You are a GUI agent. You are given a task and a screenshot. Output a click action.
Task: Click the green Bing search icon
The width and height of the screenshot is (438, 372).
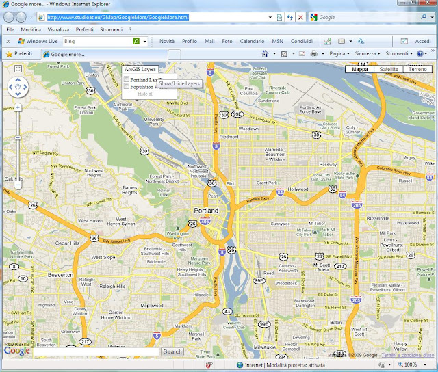(x=136, y=41)
